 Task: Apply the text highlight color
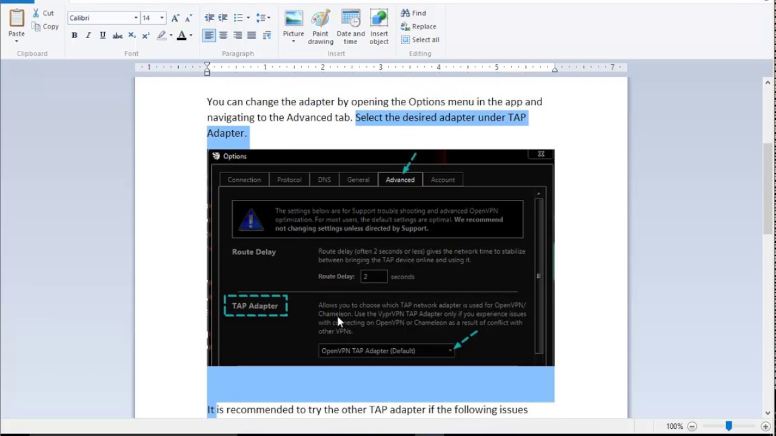pyautogui.click(x=161, y=36)
